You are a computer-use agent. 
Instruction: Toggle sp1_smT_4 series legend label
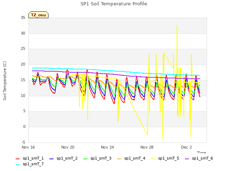[135, 158]
